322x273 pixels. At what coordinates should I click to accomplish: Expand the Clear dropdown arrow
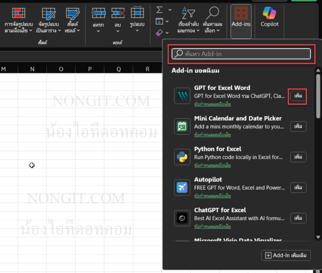pos(167,33)
